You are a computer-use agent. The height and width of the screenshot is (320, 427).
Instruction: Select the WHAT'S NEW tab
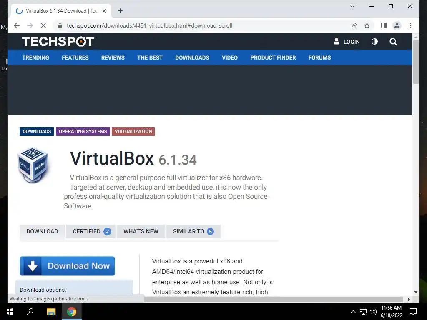[141, 231]
